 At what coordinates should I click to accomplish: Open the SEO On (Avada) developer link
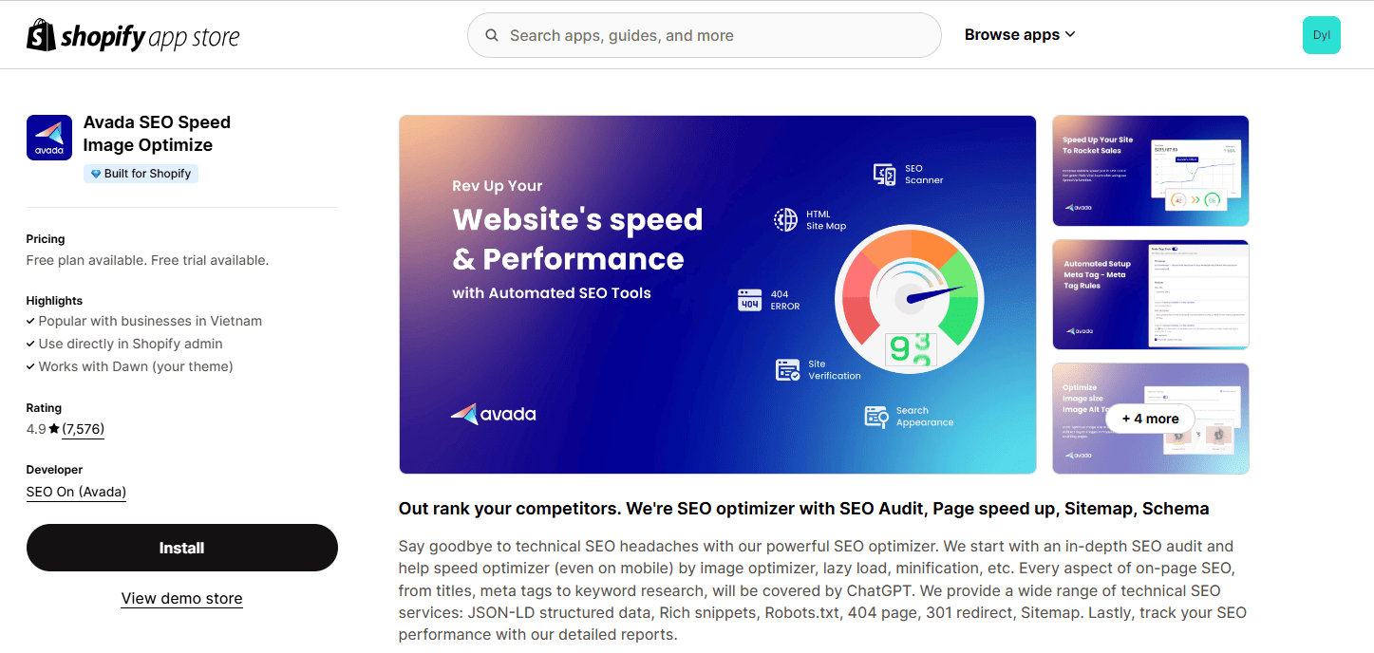coord(76,492)
